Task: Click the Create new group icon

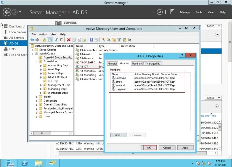Action: tap(109, 40)
